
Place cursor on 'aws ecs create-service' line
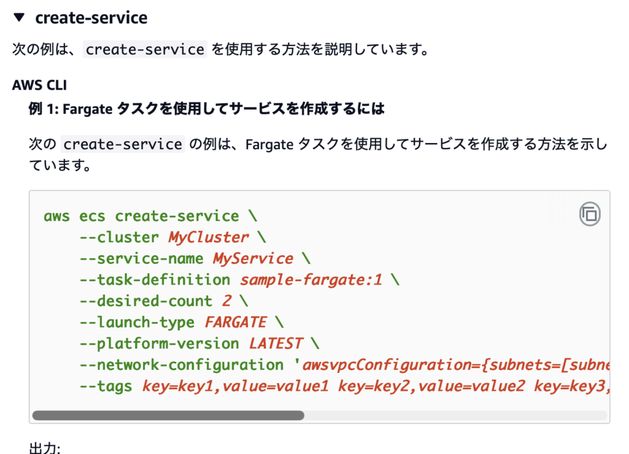[141, 216]
